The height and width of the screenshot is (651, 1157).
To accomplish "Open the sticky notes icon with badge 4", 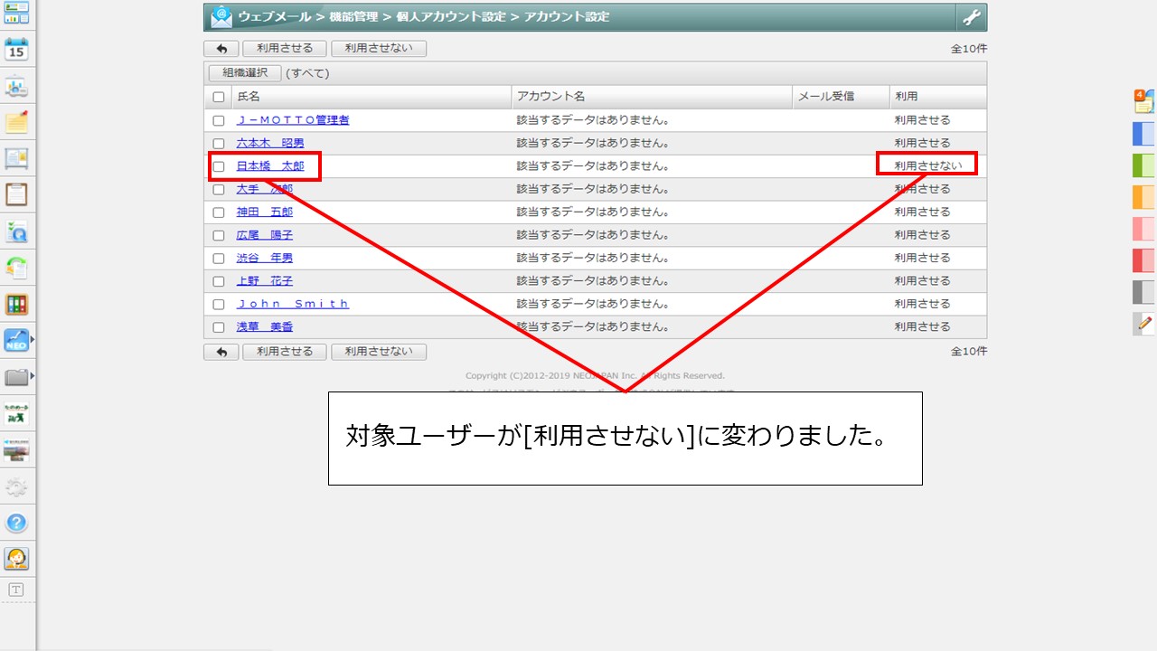I will pos(1143,100).
